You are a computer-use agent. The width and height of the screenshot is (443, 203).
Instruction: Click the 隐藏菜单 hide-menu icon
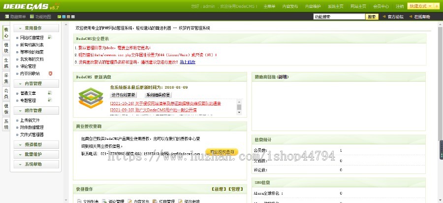pos(7,17)
